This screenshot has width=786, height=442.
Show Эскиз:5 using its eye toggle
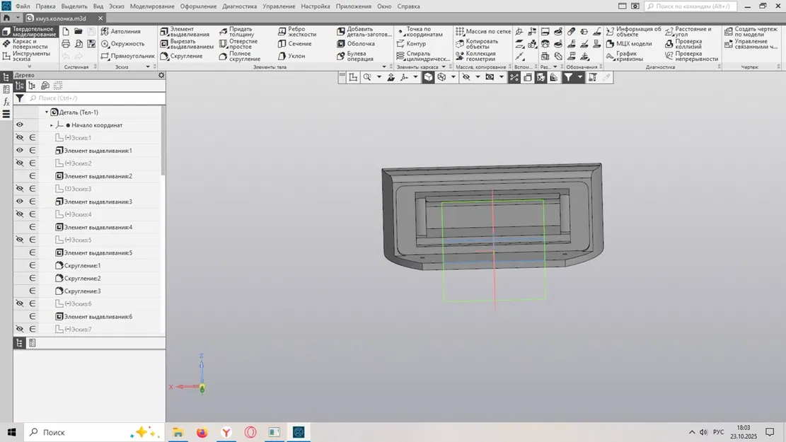[x=20, y=240]
